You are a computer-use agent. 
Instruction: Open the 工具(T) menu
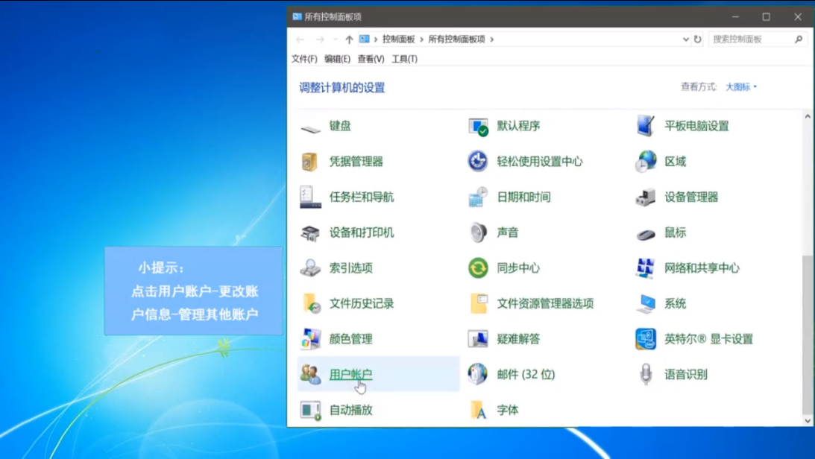(404, 59)
